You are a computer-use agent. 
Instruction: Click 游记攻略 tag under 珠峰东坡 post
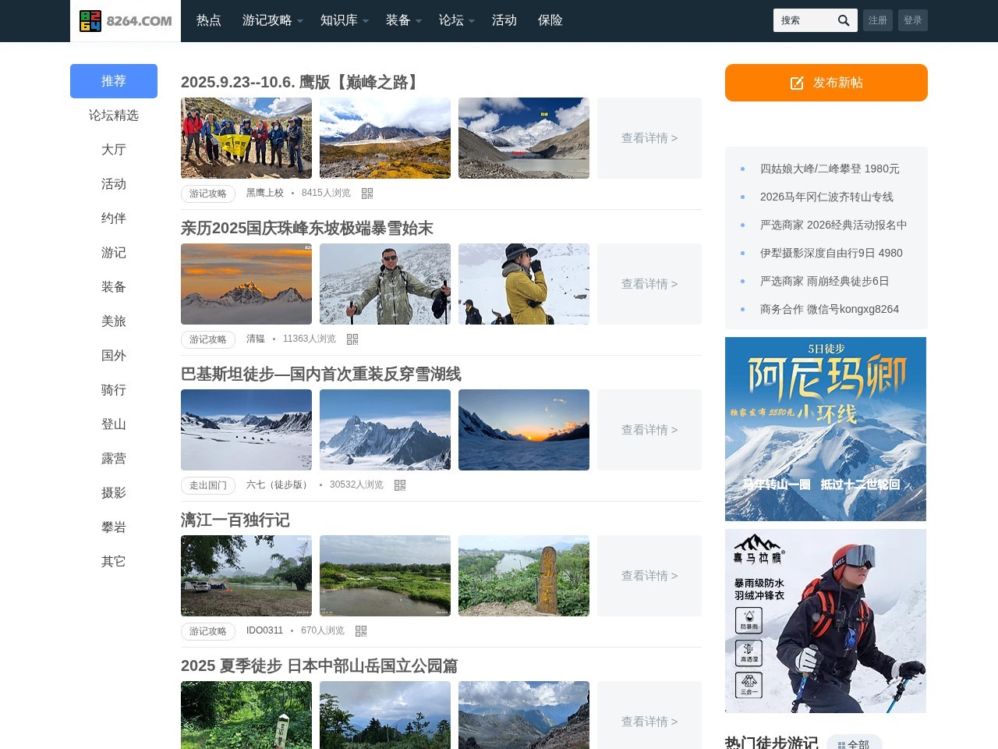point(208,339)
